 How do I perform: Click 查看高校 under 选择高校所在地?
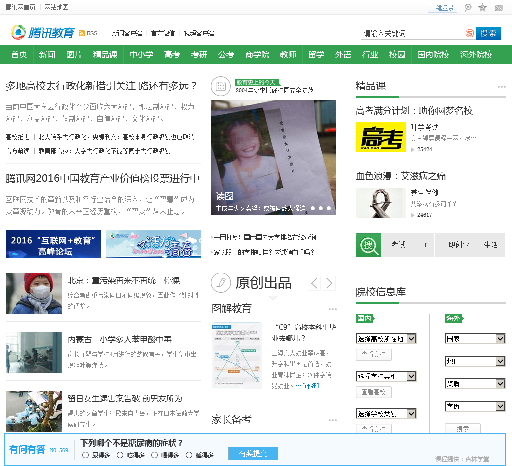374,354
